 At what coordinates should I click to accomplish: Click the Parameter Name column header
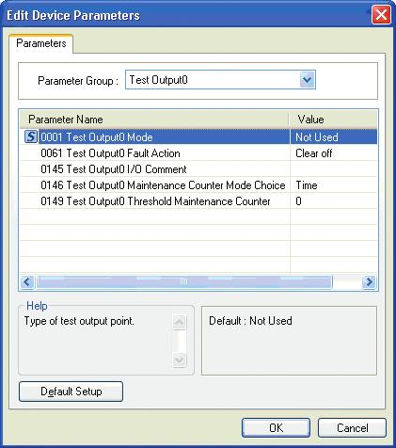pyautogui.click(x=154, y=120)
